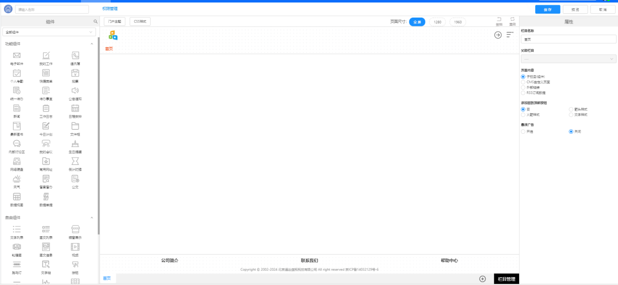Click the blue 保存 button
Screen dimensions: 618x285
(547, 9)
